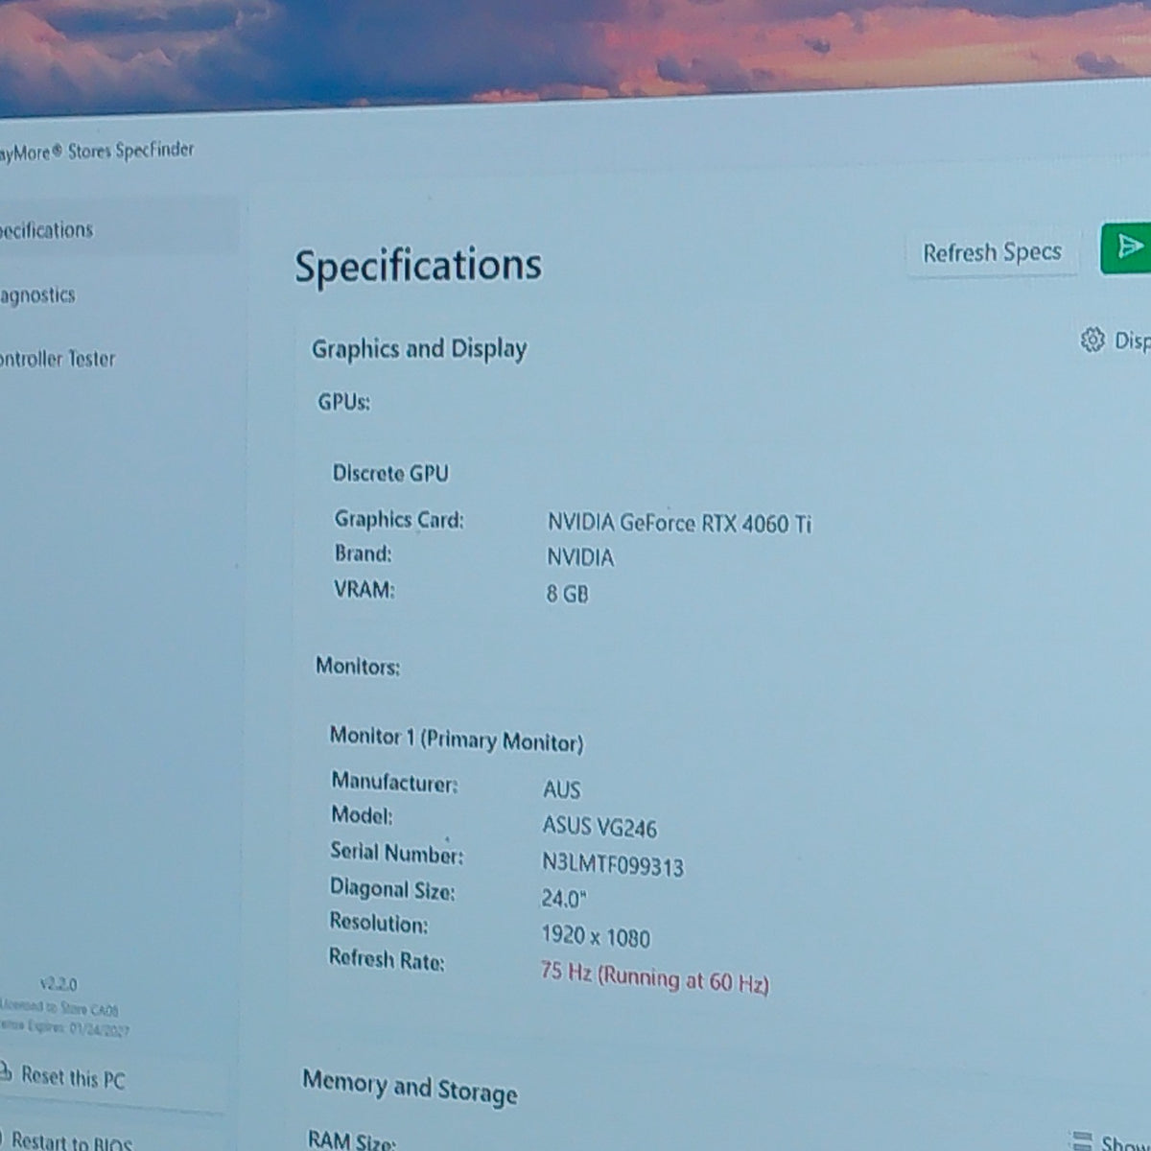Viewport: 1151px width, 1151px height.
Task: Select the NVIDIA GeForce RTX 4060 Ti value
Action: [x=679, y=523]
